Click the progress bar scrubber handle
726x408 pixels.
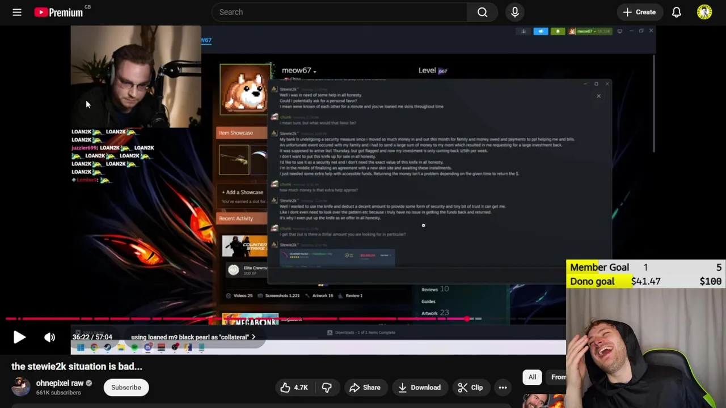click(x=467, y=319)
